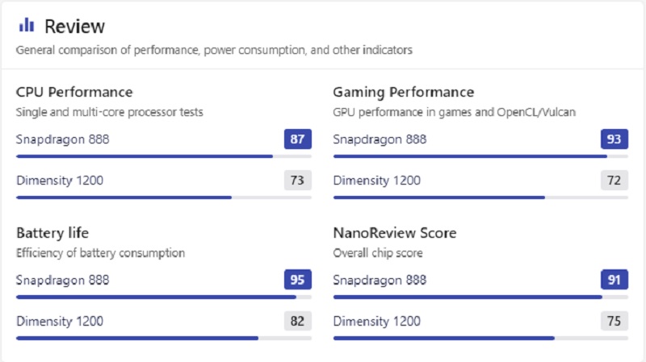Image resolution: width=646 pixels, height=362 pixels.
Task: Click Dimensity 1200 NanoReview score badge 75
Action: tap(615, 322)
